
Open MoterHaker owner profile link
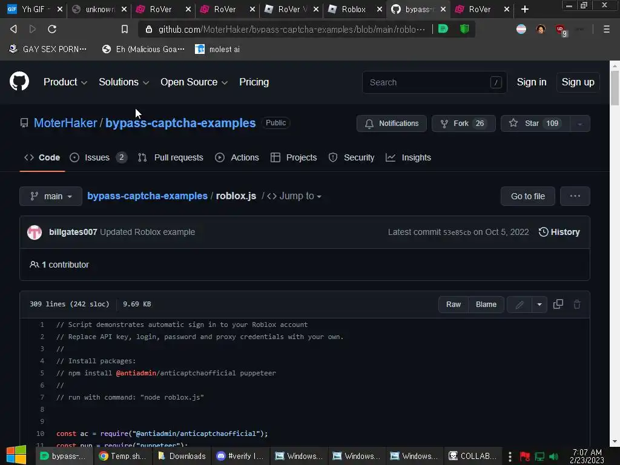(65, 123)
